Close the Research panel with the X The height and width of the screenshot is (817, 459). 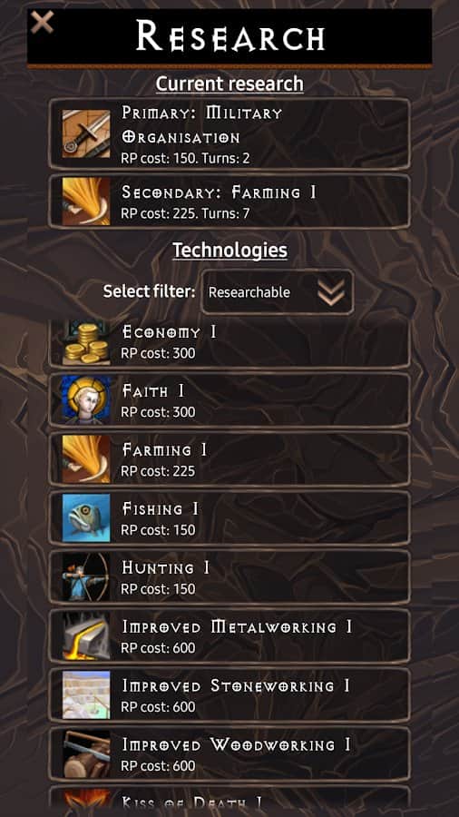[42, 22]
